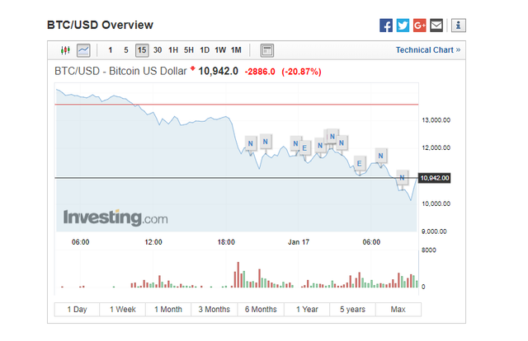The image size is (528, 341).
Task: Choose the 1D interval
Action: pyautogui.click(x=205, y=50)
